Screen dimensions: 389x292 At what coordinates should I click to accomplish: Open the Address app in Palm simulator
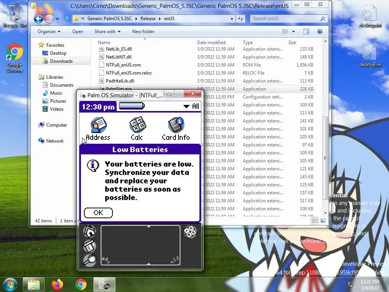tap(98, 129)
